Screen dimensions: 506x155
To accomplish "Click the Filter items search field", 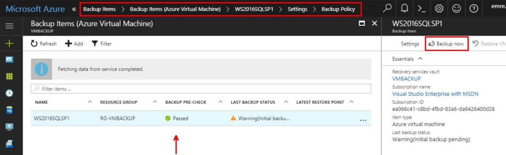I will tap(201, 89).
